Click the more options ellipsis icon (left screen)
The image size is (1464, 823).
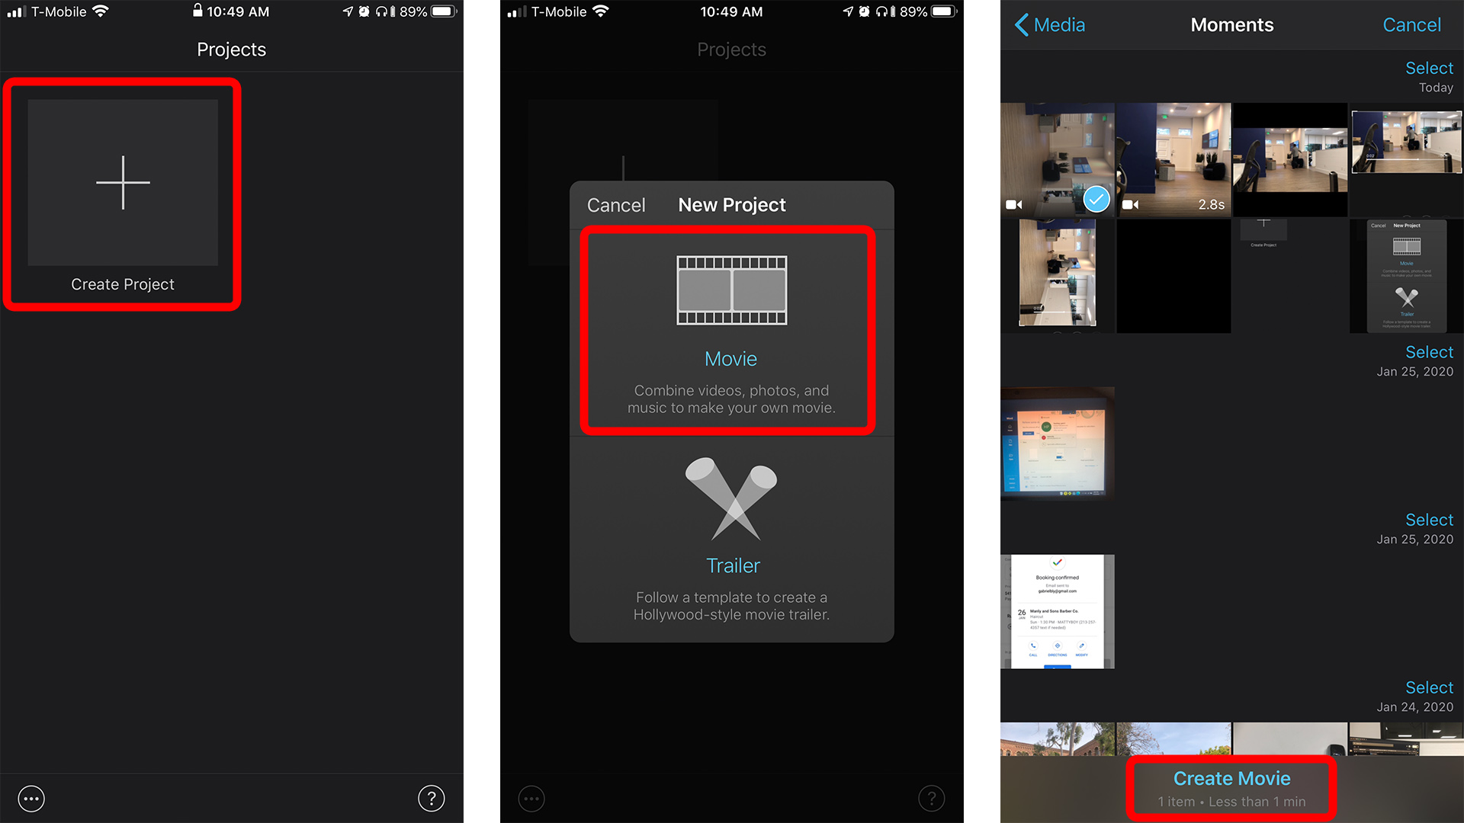tap(29, 798)
